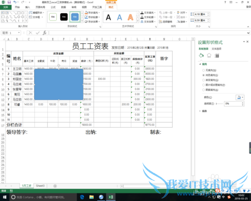Click the Undo arrow icon
Screen dimensions: 251x201
pos(15,2)
